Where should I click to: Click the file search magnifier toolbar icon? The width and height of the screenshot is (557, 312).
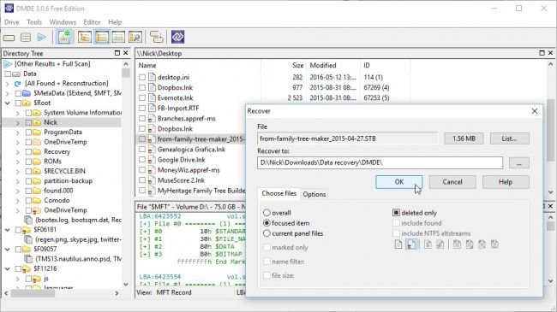point(135,37)
